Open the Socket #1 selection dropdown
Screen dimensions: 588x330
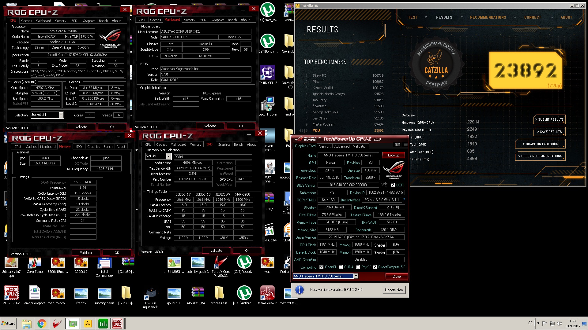point(61,115)
